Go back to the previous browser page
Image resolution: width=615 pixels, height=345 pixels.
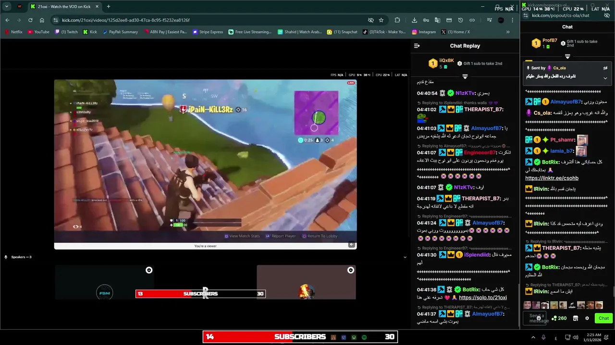(x=7, y=20)
